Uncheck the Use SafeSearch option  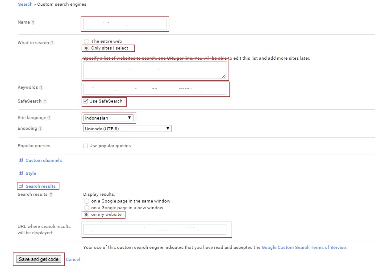[86, 102]
